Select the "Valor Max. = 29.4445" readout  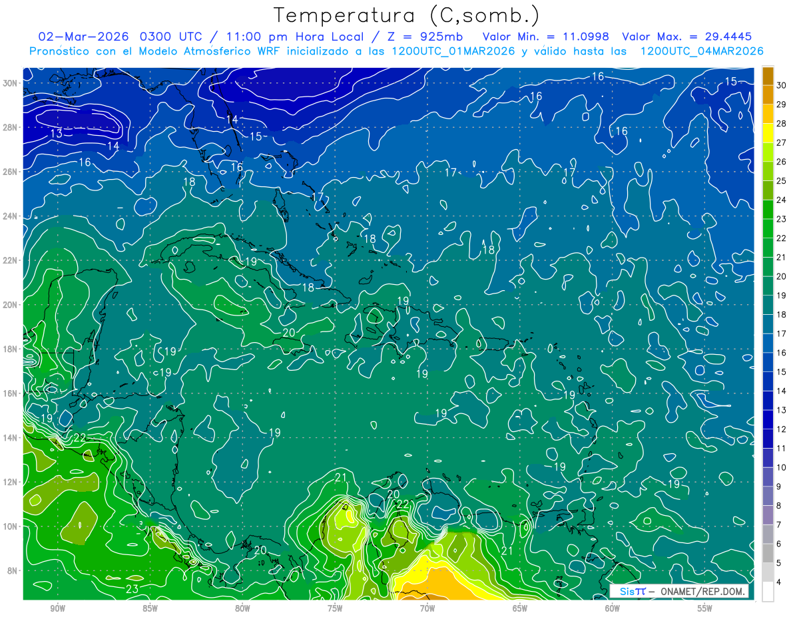click(688, 37)
